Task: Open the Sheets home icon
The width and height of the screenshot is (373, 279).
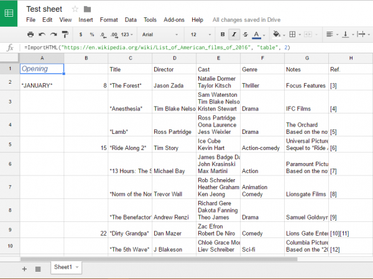Action: click(x=9, y=13)
